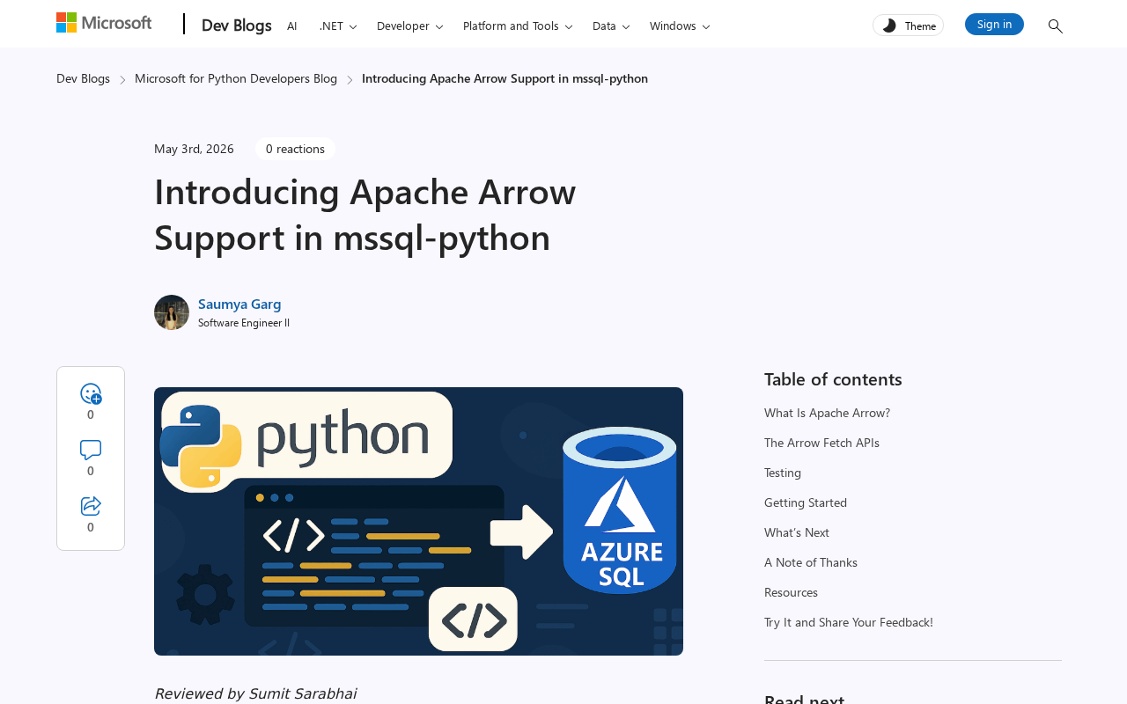Image resolution: width=1127 pixels, height=704 pixels.
Task: Click the Sign in button
Action: pos(994,25)
